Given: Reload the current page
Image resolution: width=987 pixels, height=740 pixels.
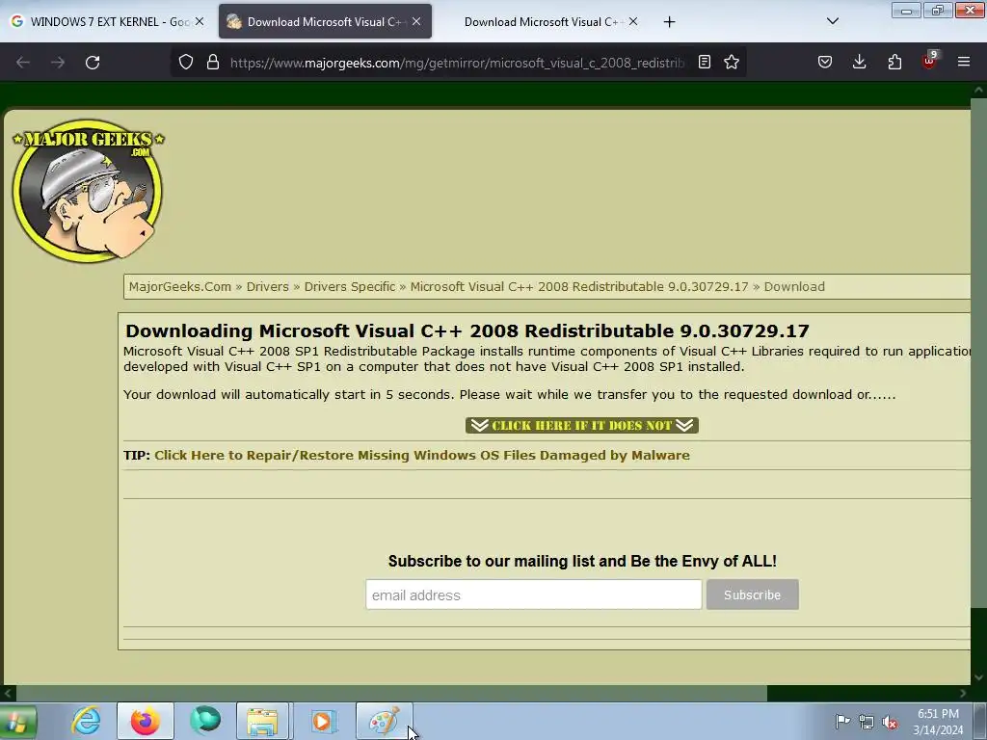Looking at the screenshot, I should pyautogui.click(x=93, y=63).
